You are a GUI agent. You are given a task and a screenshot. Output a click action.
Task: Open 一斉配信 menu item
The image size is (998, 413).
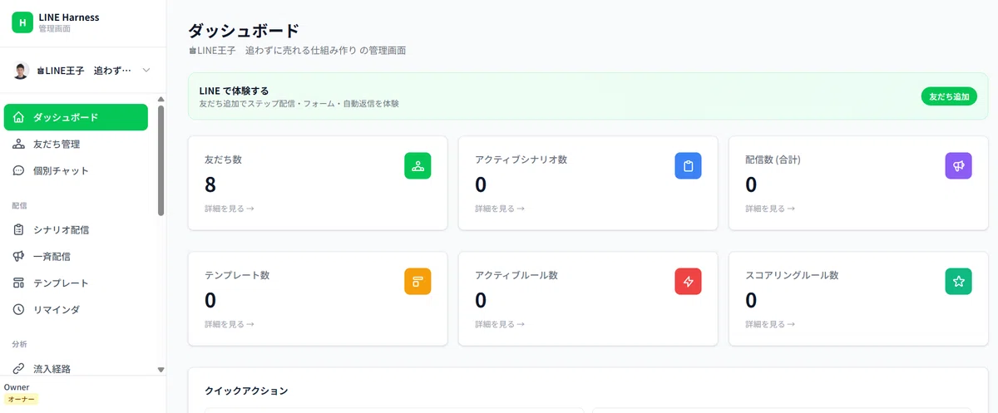pos(76,256)
